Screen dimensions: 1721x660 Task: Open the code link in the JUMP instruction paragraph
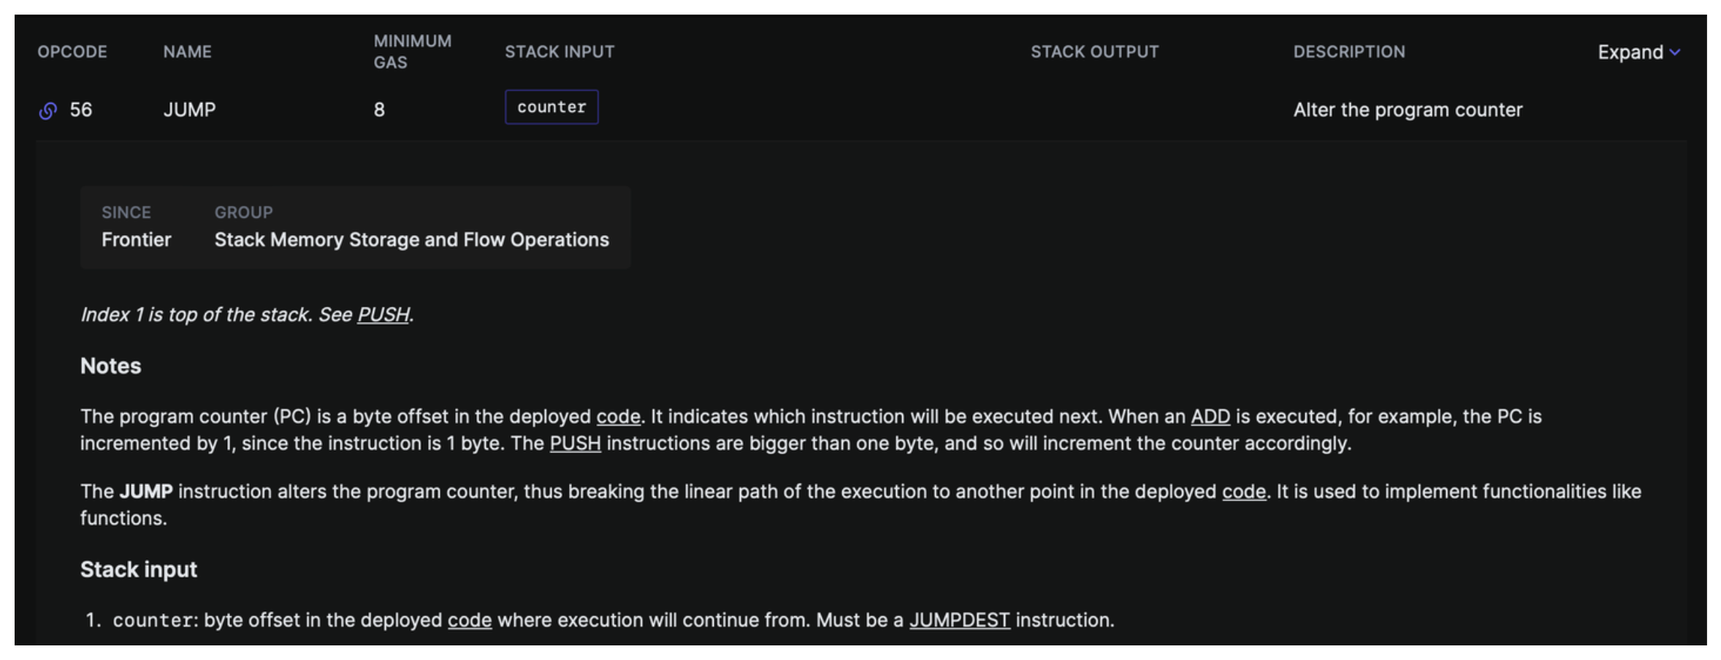click(1243, 492)
